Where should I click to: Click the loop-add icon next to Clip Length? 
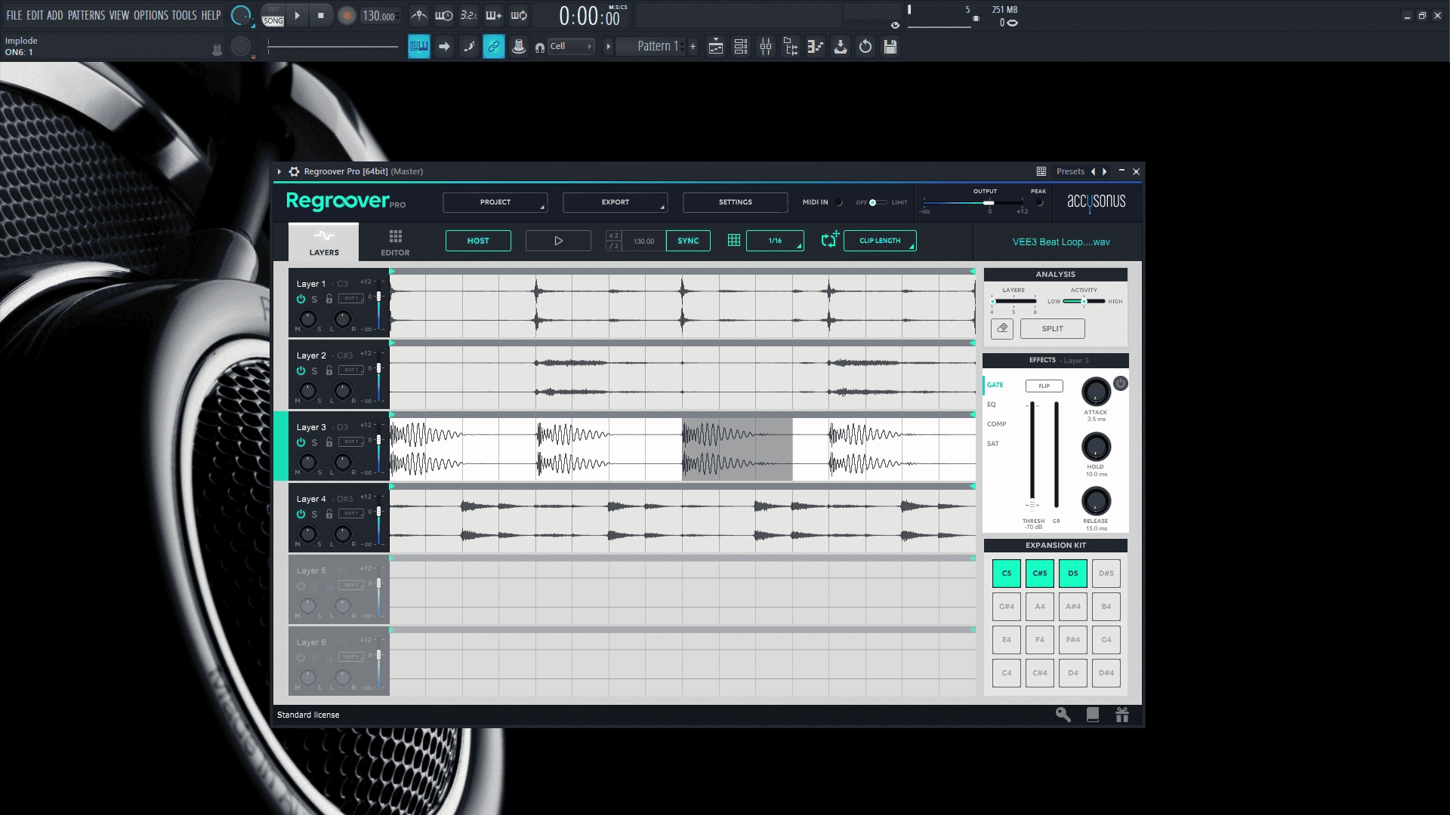pyautogui.click(x=830, y=240)
